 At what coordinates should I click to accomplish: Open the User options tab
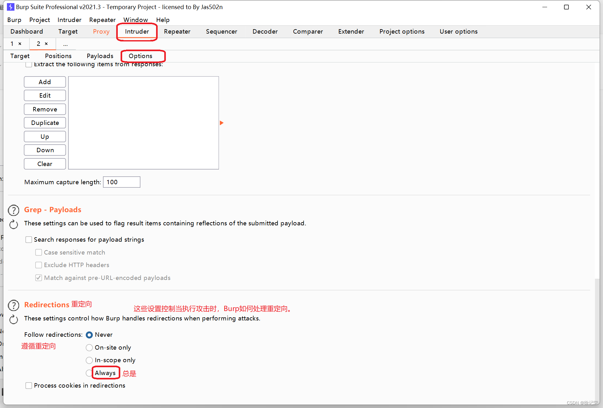coord(459,31)
